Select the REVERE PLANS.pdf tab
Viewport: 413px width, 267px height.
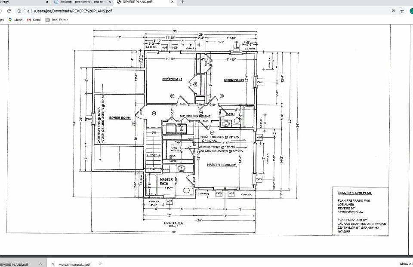click(145, 2)
